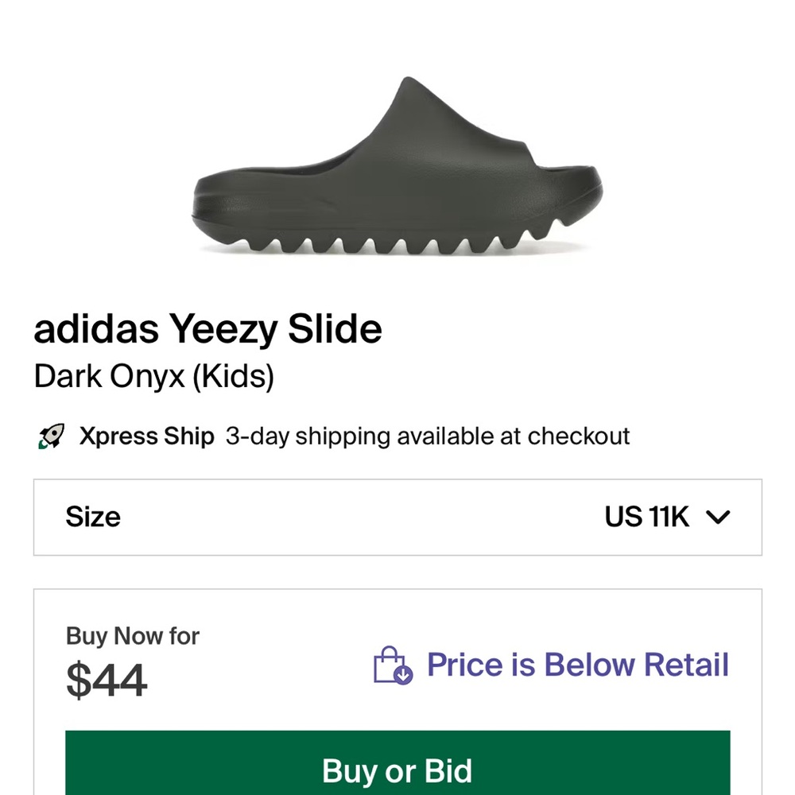Click the Buy Now for text
The width and height of the screenshot is (795, 795).
[133, 636]
